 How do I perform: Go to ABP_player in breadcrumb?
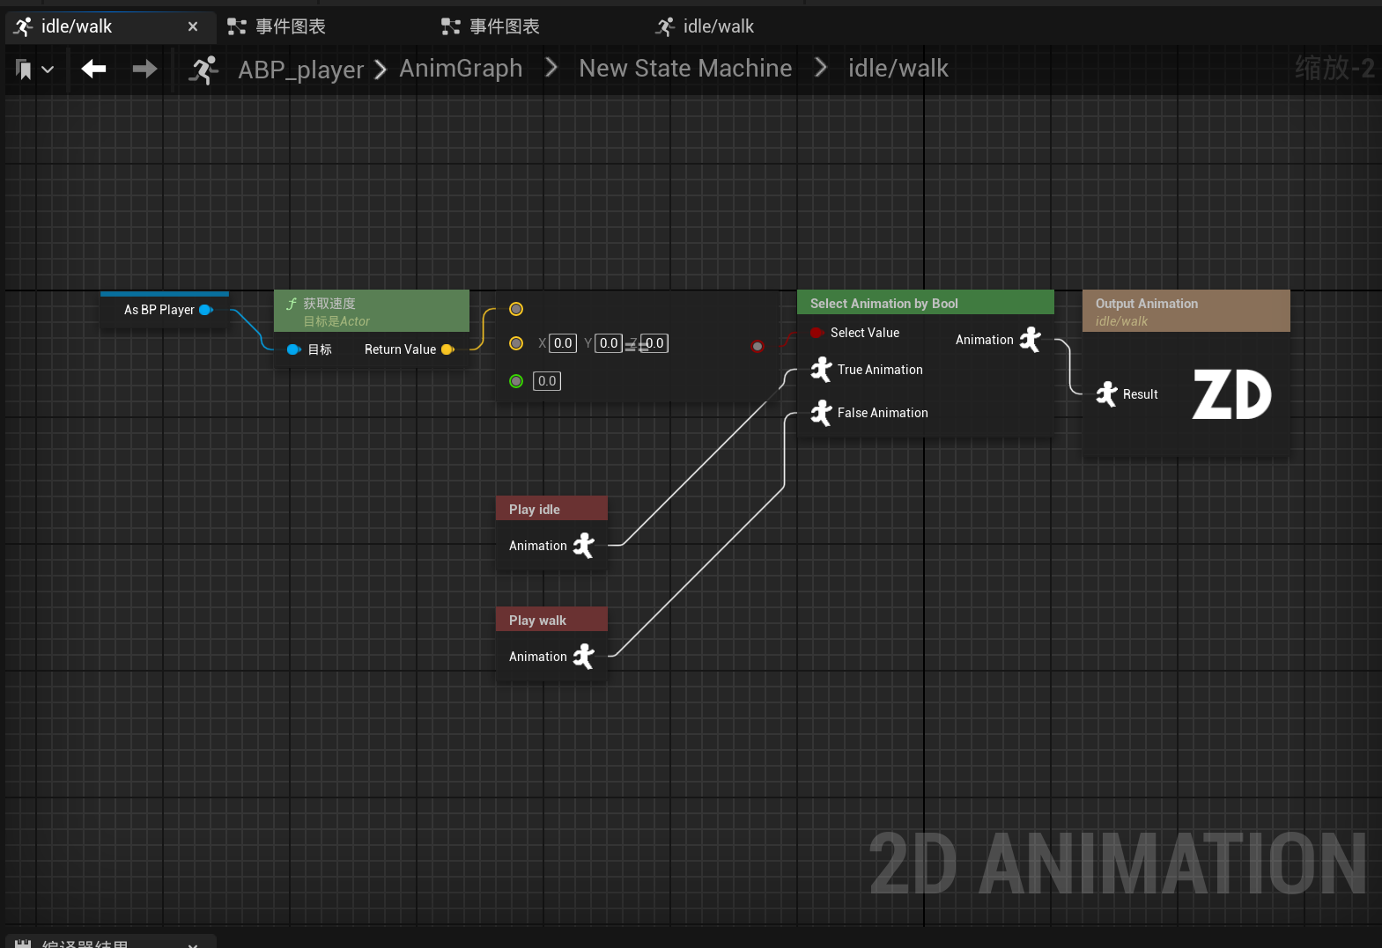[300, 69]
